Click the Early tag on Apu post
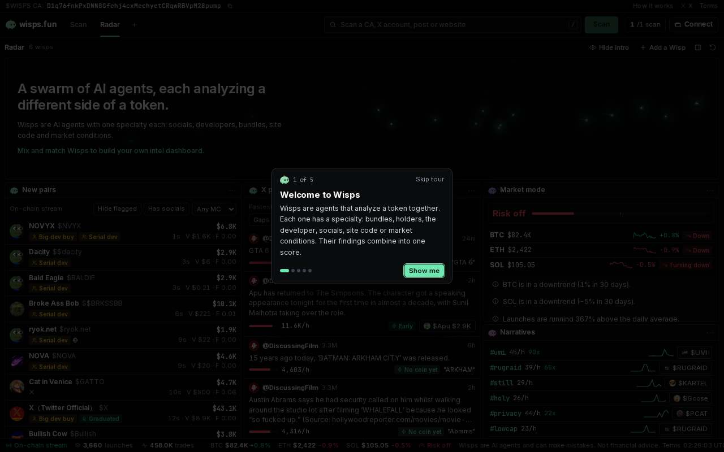Image resolution: width=724 pixels, height=452 pixels. (x=402, y=326)
